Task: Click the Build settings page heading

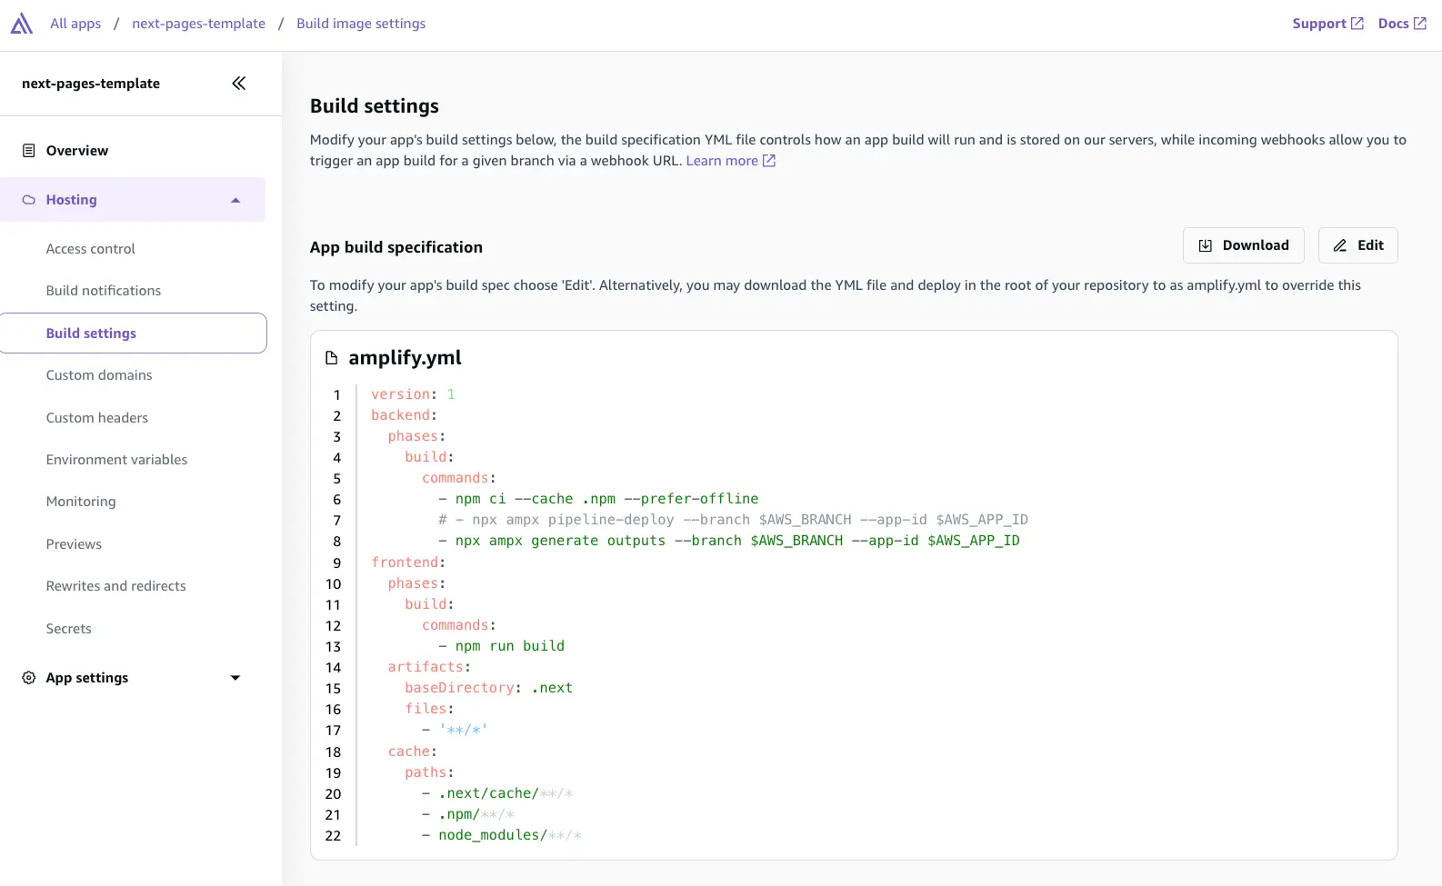Action: (x=375, y=106)
